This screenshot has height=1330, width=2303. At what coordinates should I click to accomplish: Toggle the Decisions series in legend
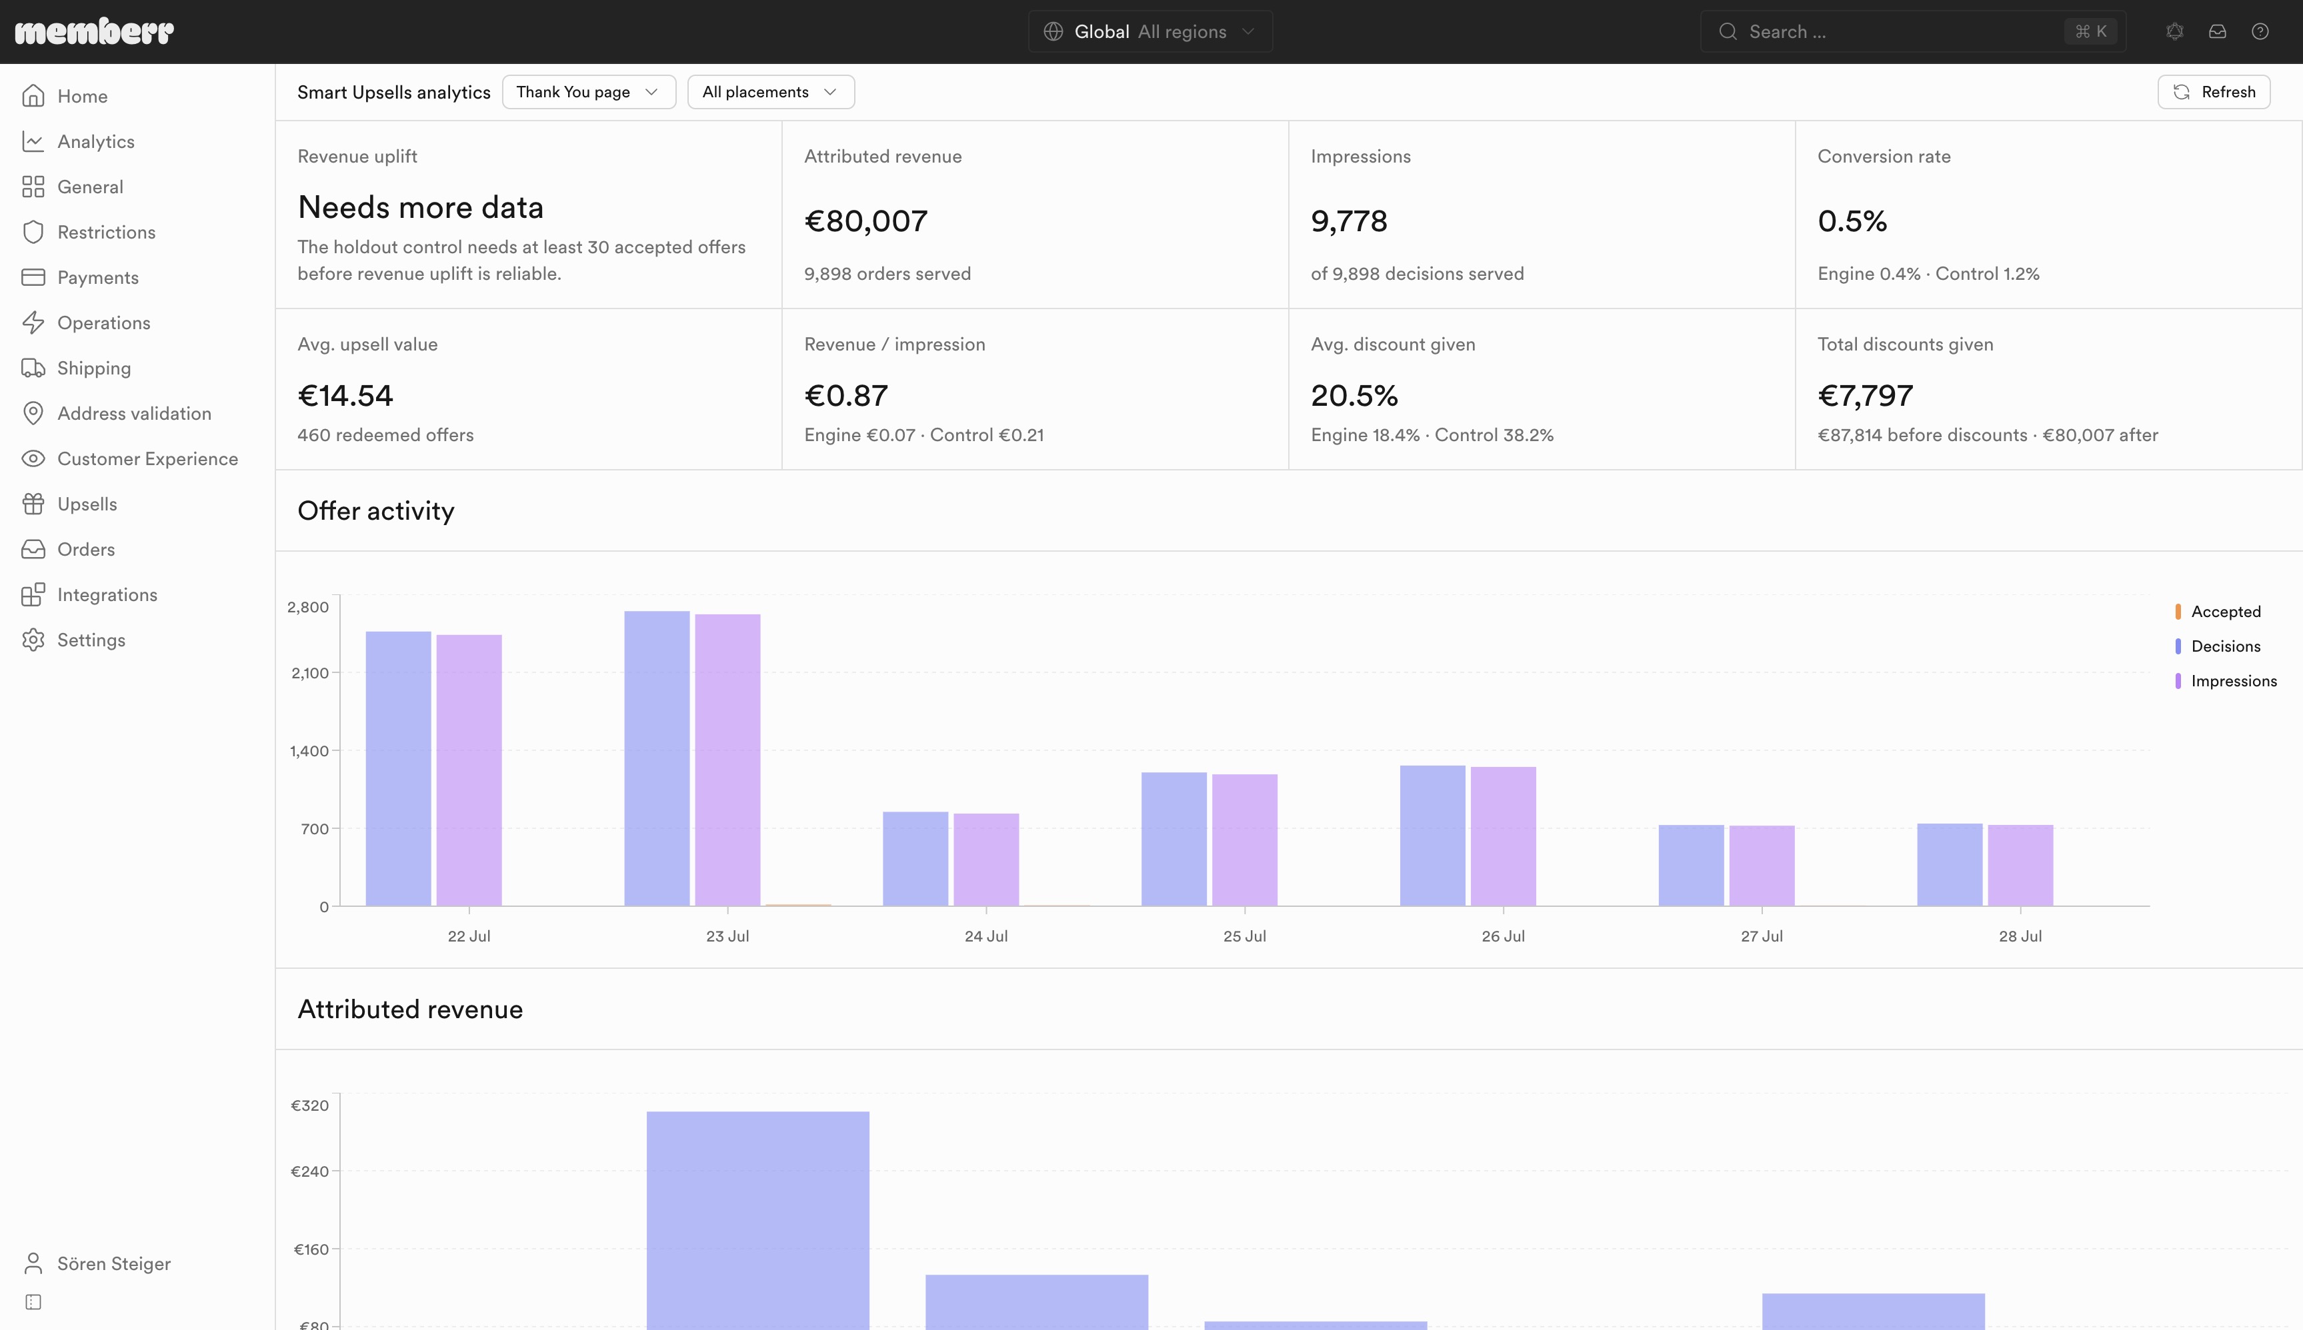pos(2218,647)
